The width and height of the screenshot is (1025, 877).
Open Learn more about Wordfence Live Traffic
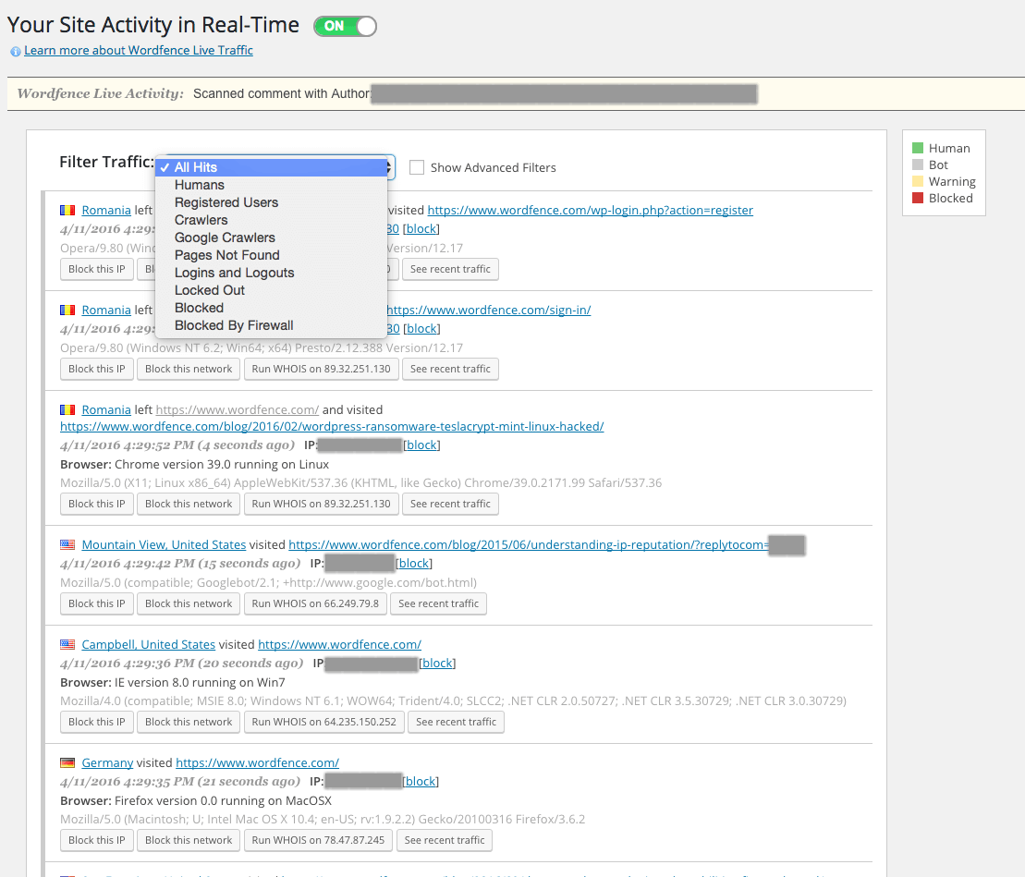click(138, 50)
